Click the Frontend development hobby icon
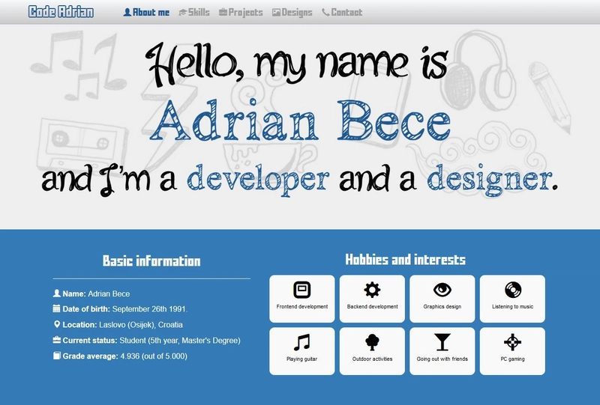Viewport: 600px width, 405px height. pyautogui.click(x=301, y=290)
